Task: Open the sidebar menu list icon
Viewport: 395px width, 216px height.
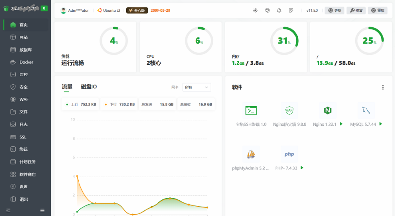Action: pyautogui.click(x=42, y=210)
